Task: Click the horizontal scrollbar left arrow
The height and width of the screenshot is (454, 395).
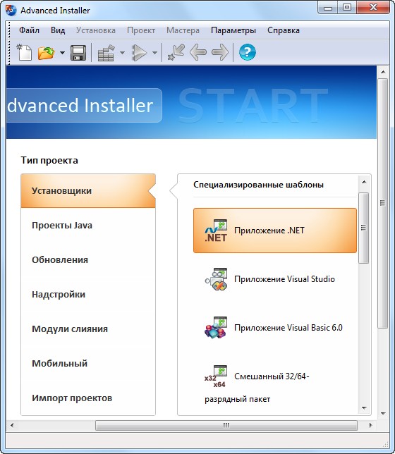Action: click(x=12, y=425)
